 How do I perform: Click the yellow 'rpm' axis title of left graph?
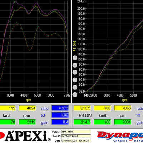coord(29,100)
